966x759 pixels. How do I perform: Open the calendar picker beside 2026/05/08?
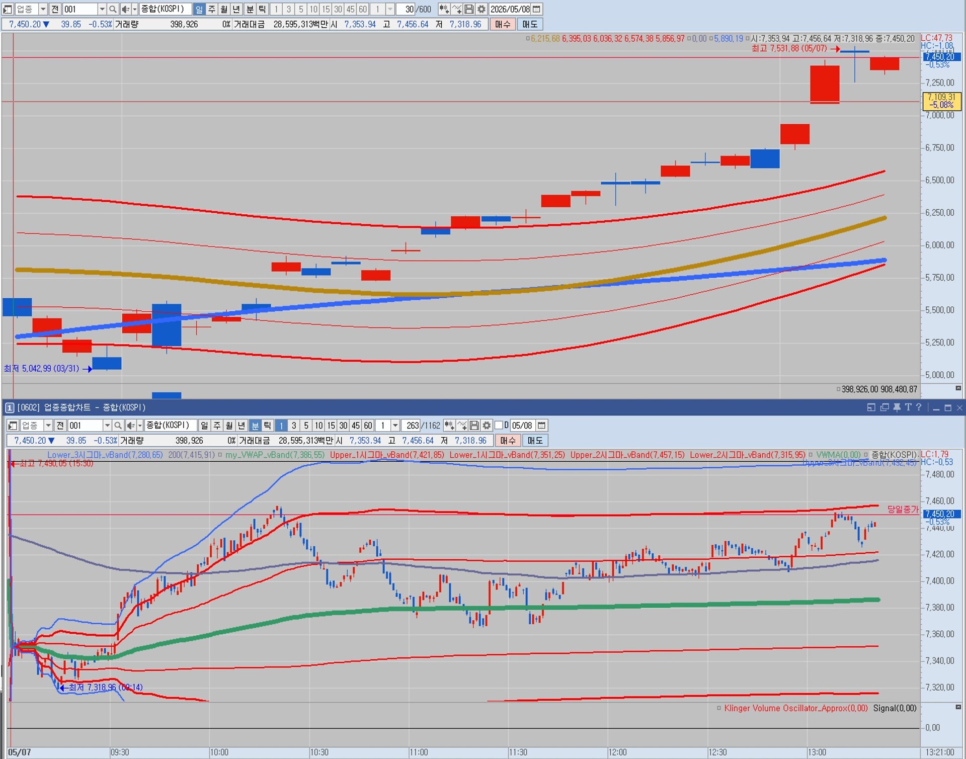[537, 9]
